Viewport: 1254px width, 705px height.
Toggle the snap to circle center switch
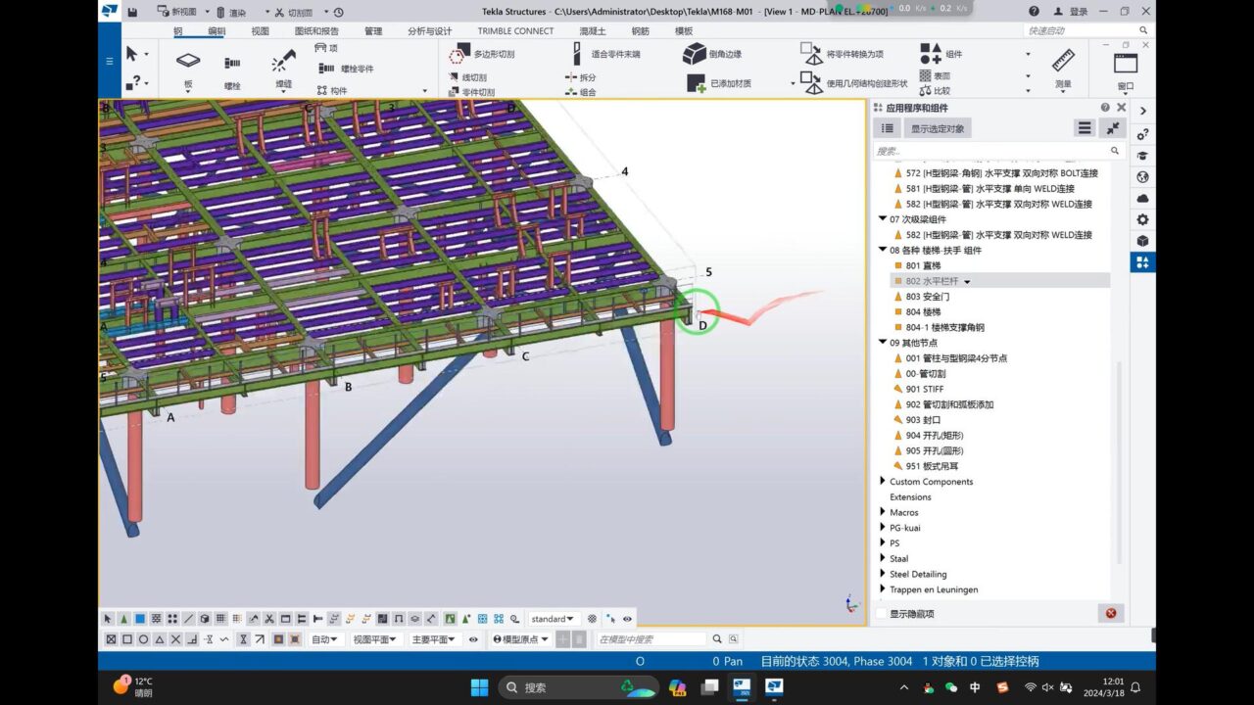pos(143,639)
